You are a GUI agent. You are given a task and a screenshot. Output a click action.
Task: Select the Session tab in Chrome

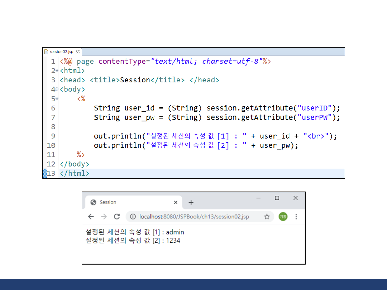click(x=133, y=202)
